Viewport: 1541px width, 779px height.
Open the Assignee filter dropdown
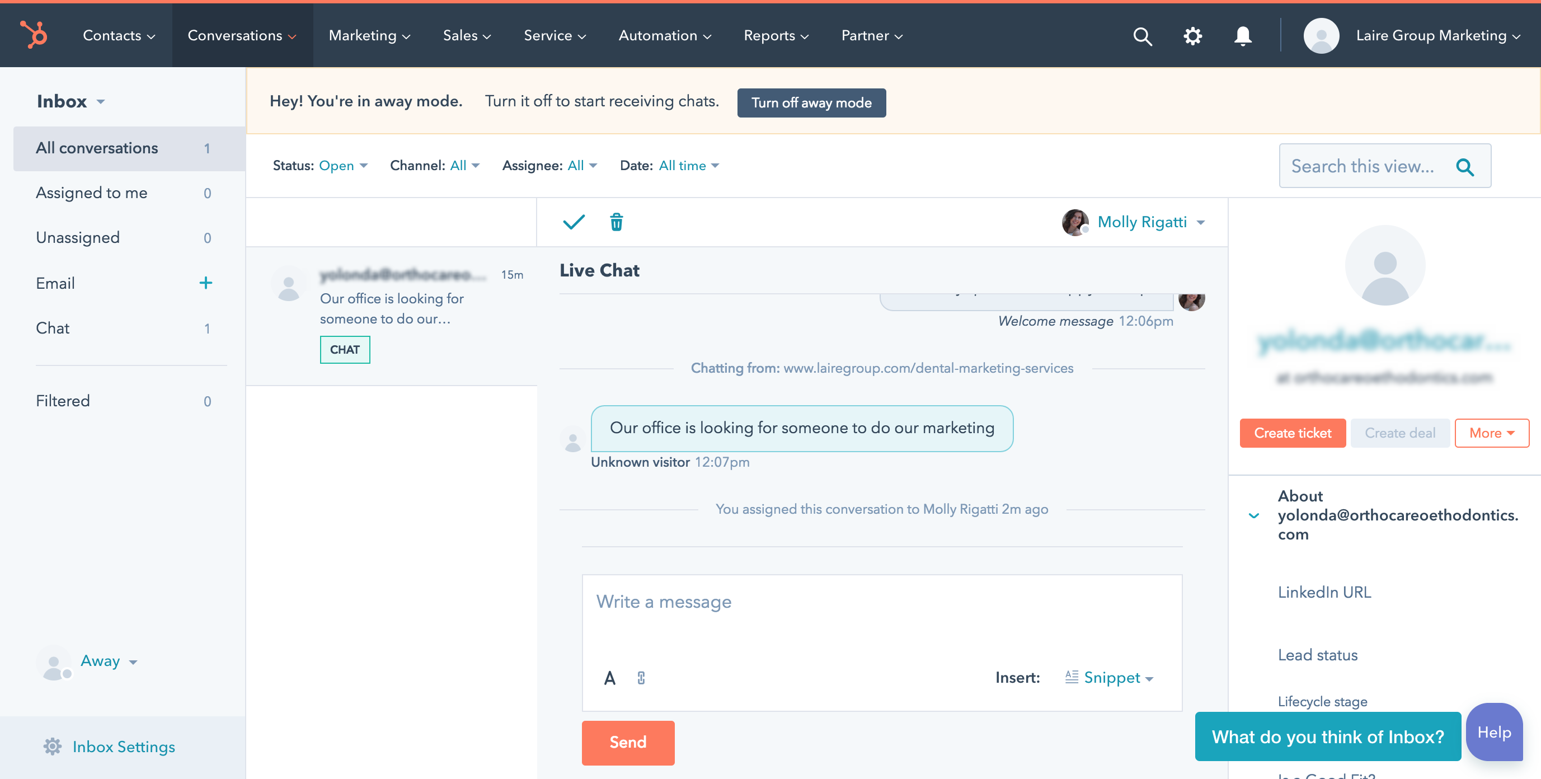click(x=582, y=166)
